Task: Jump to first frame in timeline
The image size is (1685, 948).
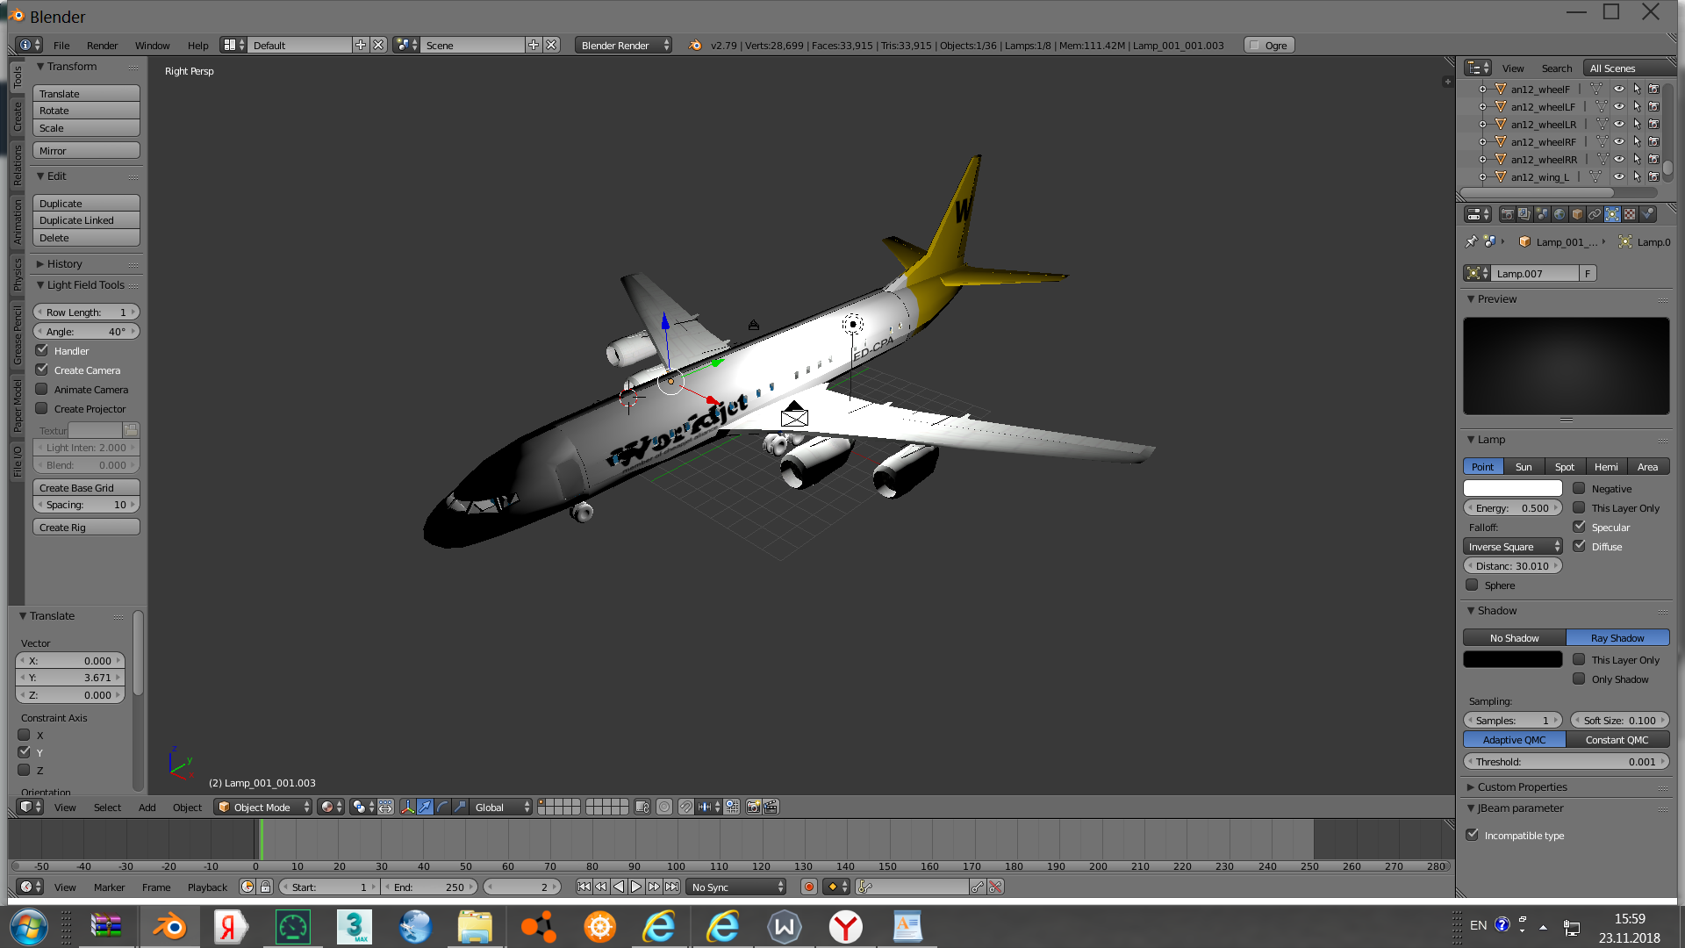Action: pyautogui.click(x=584, y=887)
